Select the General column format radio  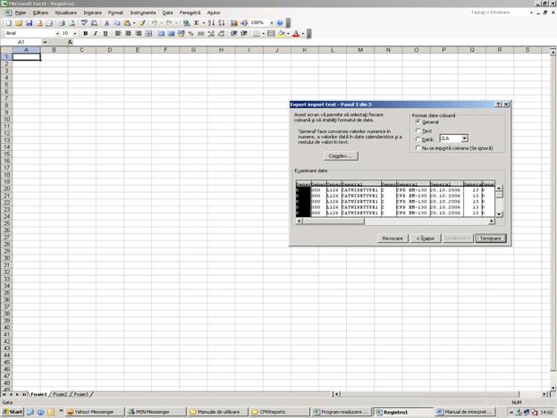[x=418, y=122]
